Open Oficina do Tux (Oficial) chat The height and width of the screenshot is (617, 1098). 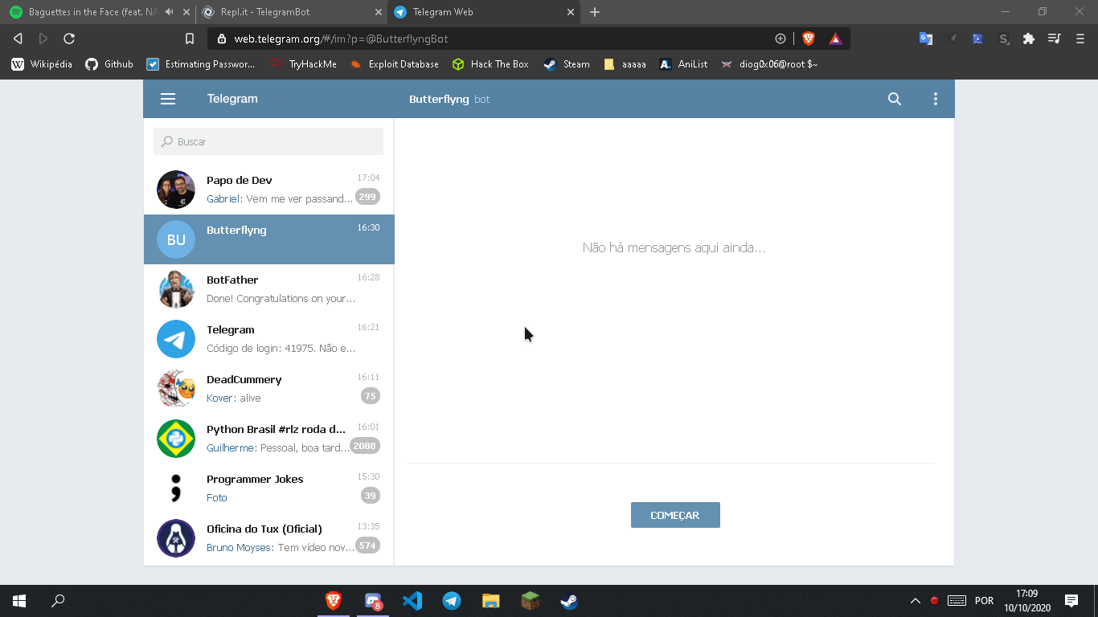pyautogui.click(x=269, y=538)
